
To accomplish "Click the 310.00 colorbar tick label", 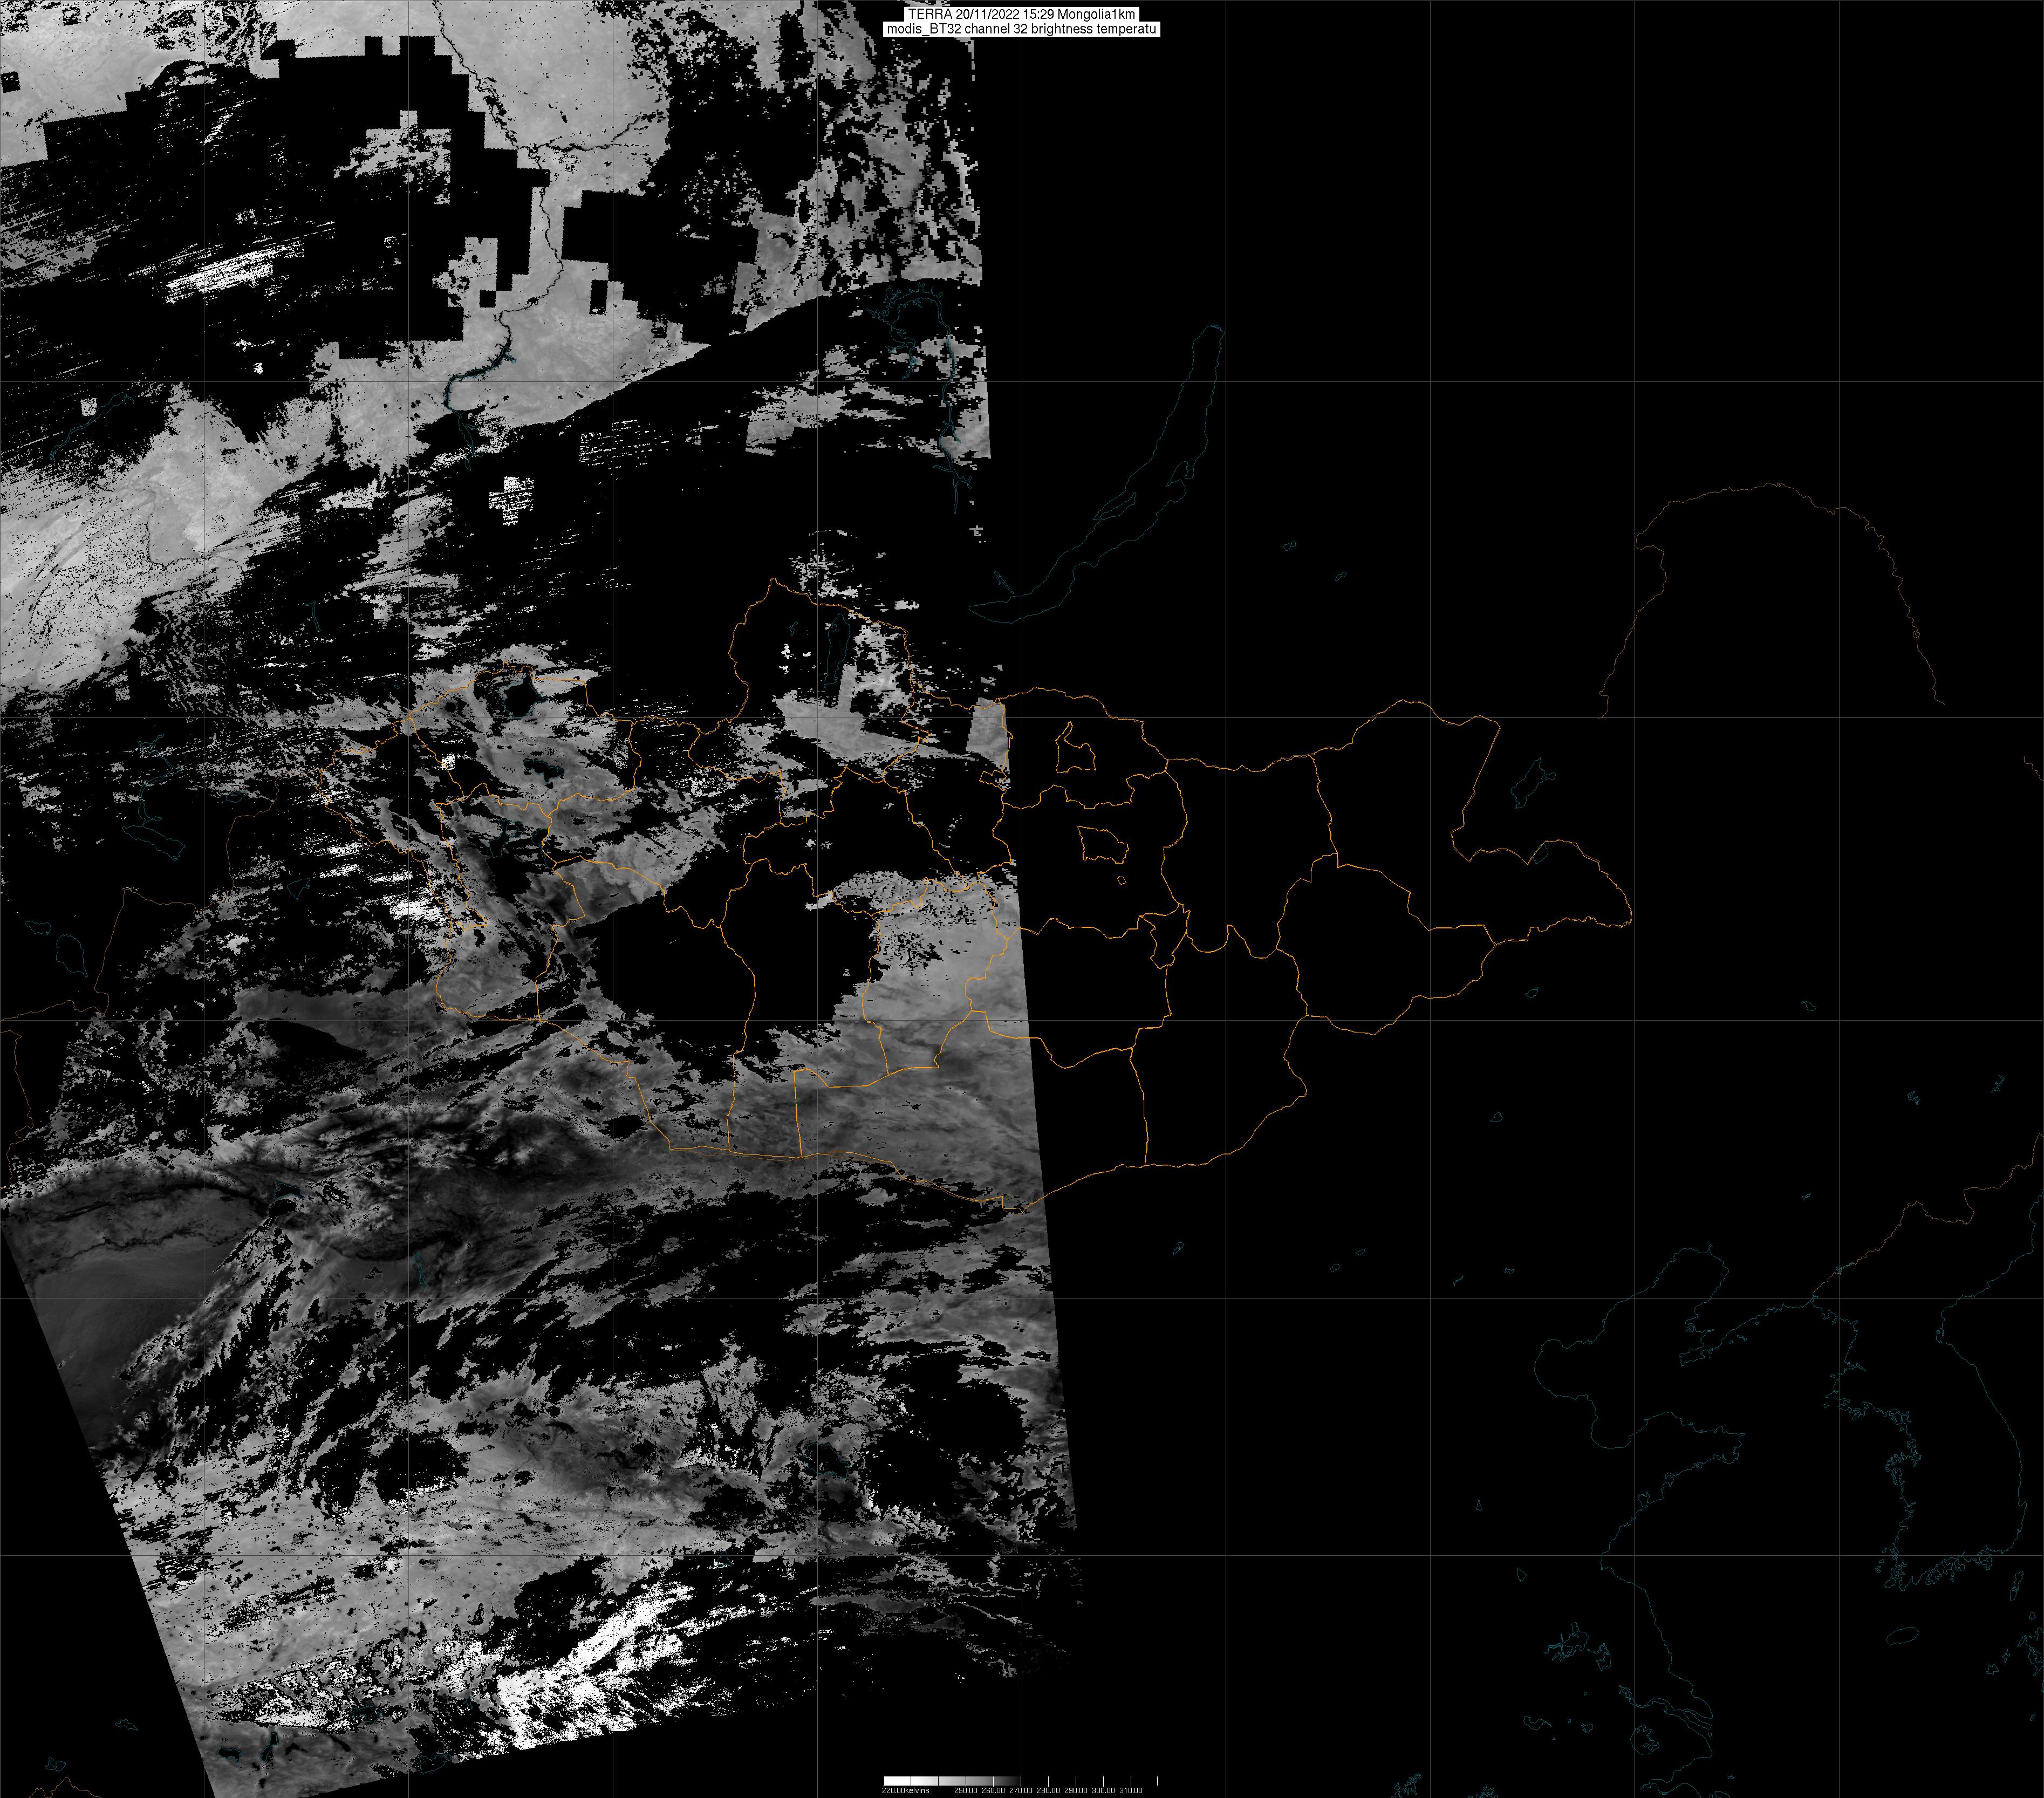I will tap(1130, 1790).
